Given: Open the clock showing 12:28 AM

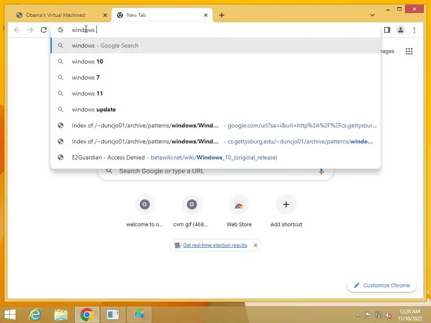Looking at the screenshot, I should tap(410, 315).
